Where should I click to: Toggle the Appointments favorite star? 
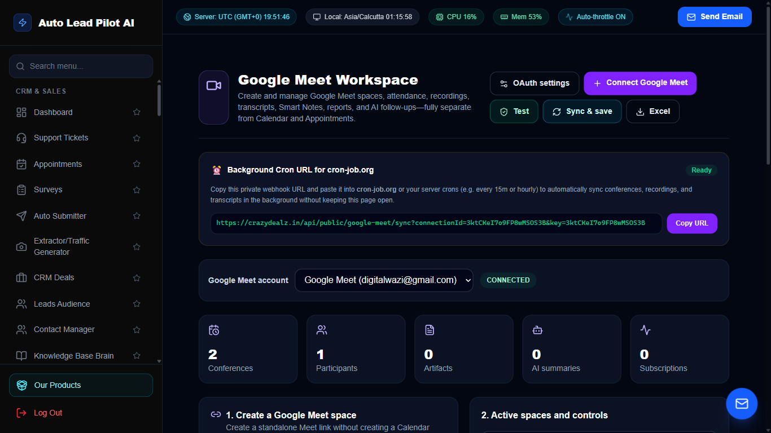point(137,164)
